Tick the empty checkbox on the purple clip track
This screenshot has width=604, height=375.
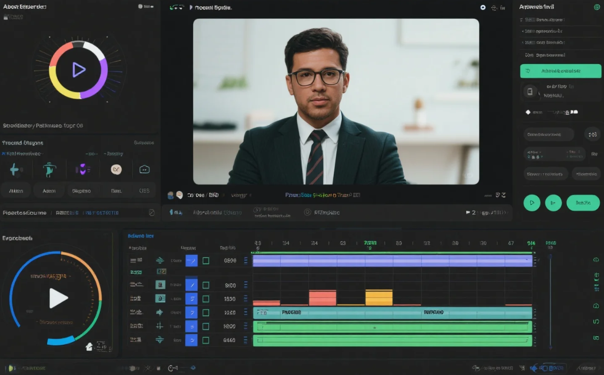[x=206, y=260]
